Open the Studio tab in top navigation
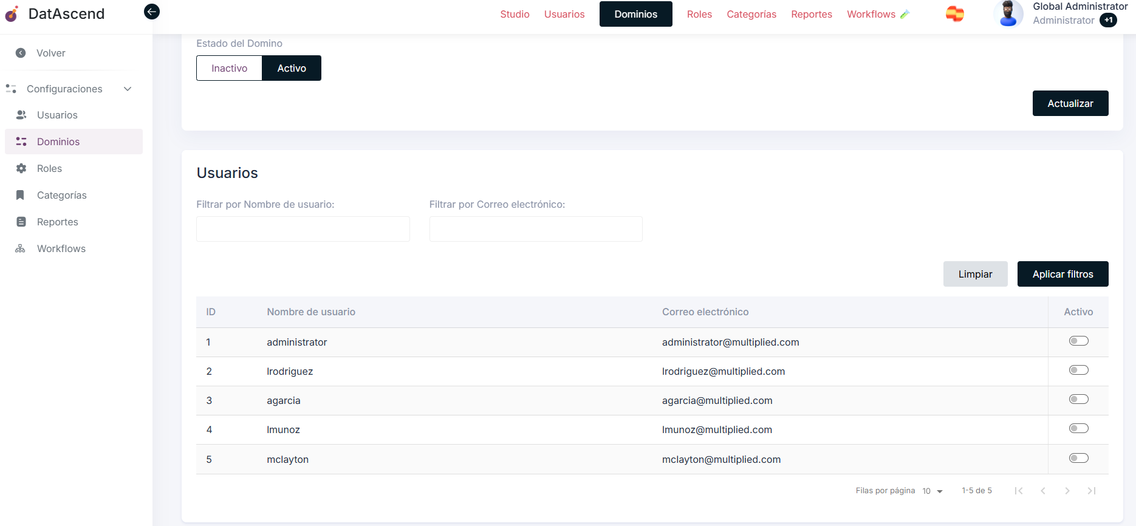The height and width of the screenshot is (526, 1136). [515, 14]
